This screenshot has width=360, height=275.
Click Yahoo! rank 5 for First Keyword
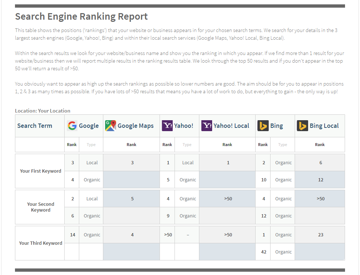tap(168, 180)
